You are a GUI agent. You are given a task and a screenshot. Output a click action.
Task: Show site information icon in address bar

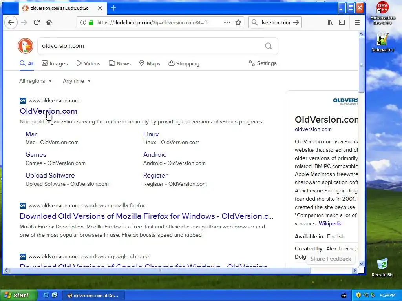coord(83,22)
